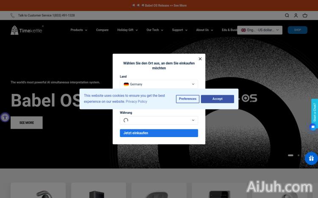Expand the Products menu

coord(79,30)
